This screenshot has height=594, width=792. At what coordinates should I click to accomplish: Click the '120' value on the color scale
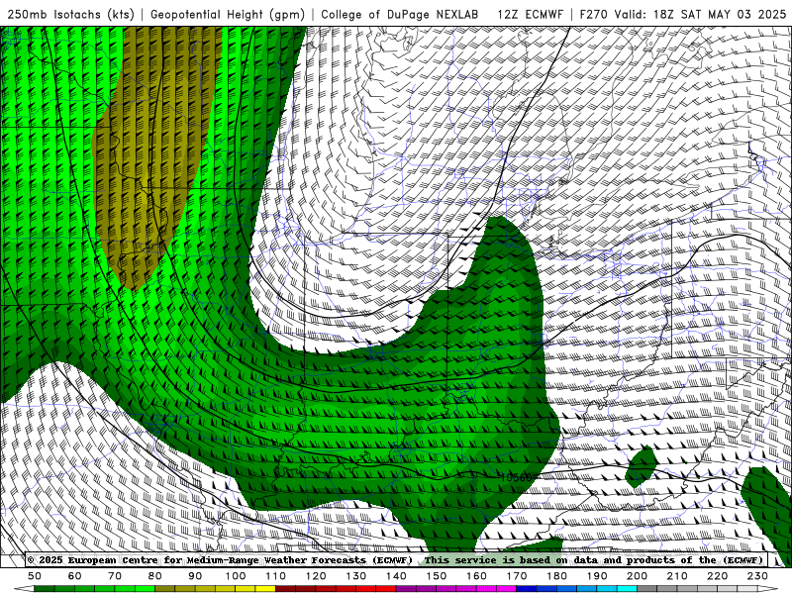point(316,576)
